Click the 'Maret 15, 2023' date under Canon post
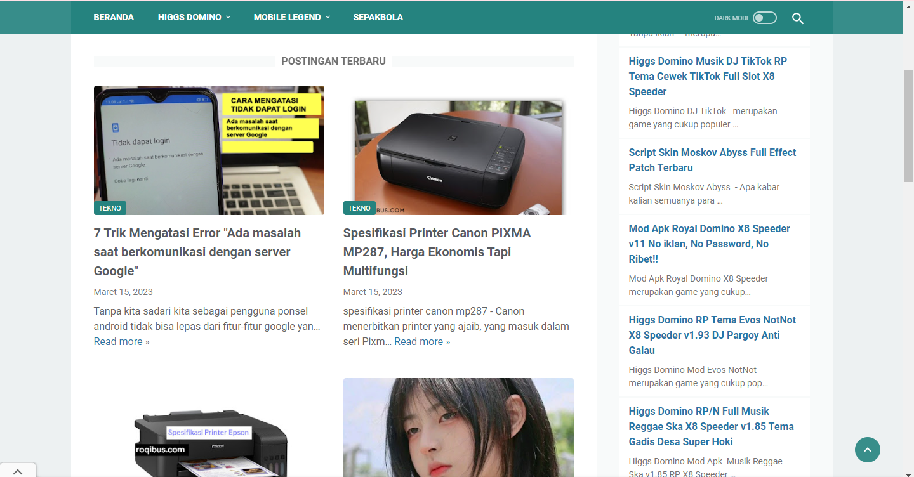The height and width of the screenshot is (477, 914). coord(373,292)
